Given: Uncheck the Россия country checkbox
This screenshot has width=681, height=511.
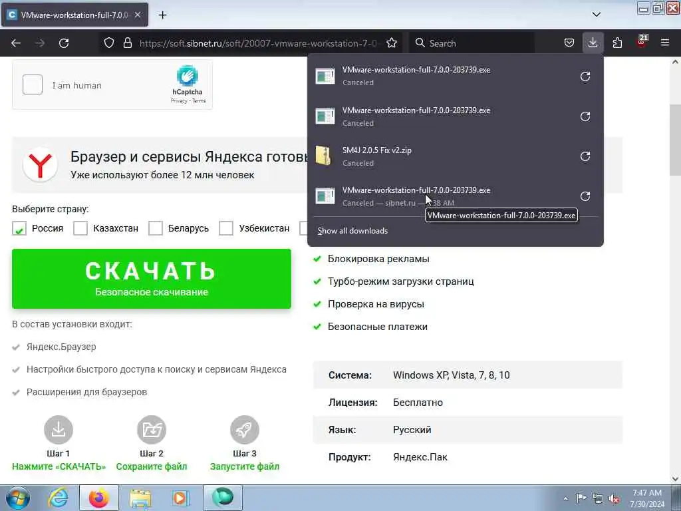Looking at the screenshot, I should point(19,228).
